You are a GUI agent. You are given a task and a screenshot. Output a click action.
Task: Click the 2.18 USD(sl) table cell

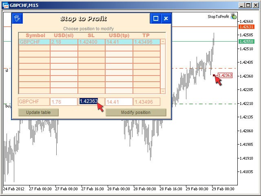point(64,42)
